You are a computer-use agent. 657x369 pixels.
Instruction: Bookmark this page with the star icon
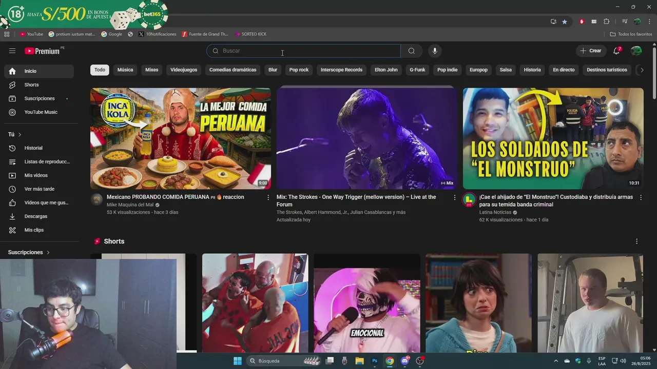[565, 22]
